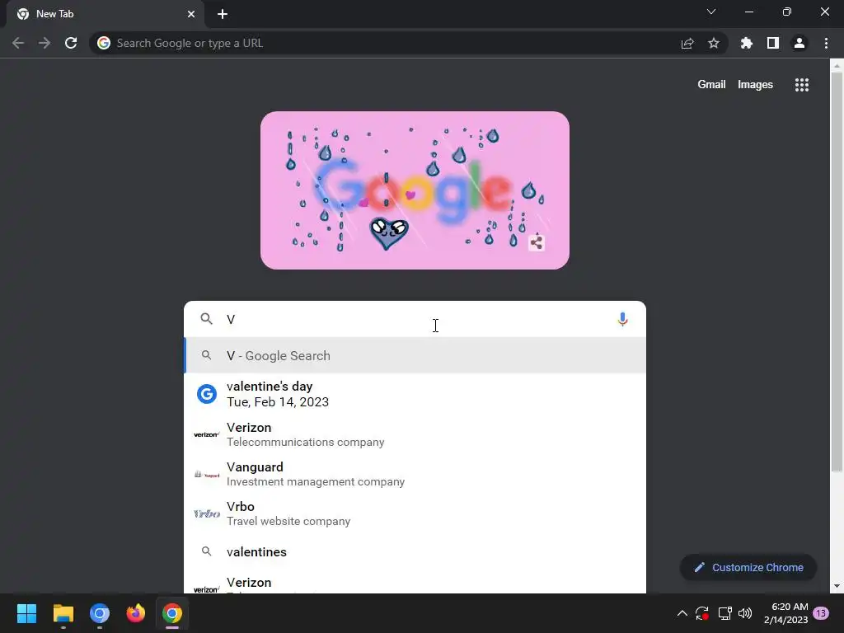Click the browser back arrow
The image size is (844, 633).
tap(18, 43)
